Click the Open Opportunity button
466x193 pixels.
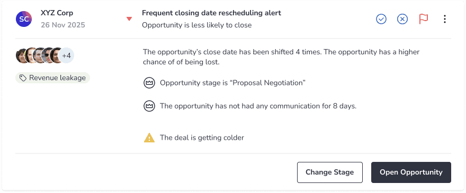pyautogui.click(x=411, y=172)
